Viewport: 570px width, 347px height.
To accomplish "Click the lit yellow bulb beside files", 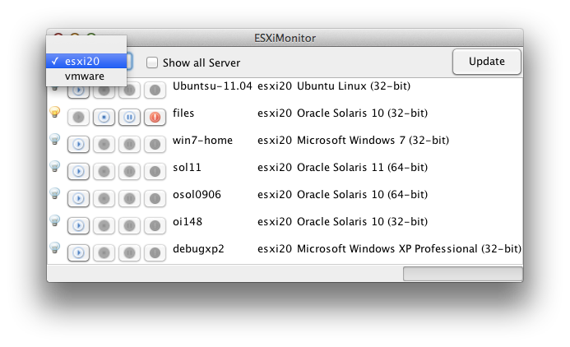I will click(x=55, y=112).
